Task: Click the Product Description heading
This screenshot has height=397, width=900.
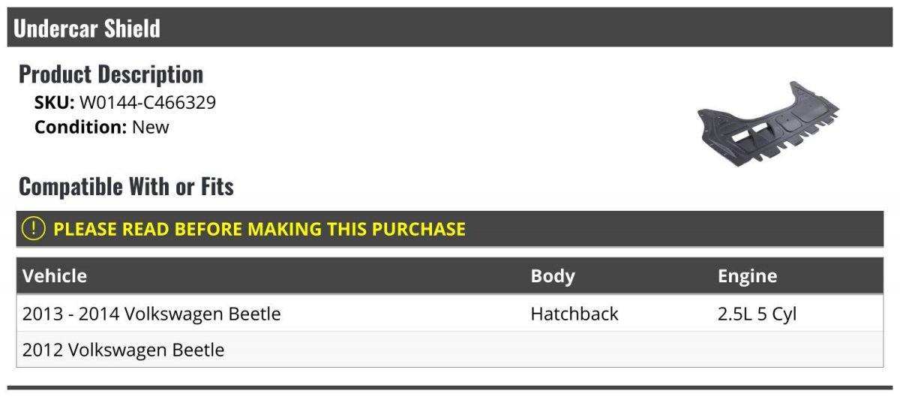Action: pyautogui.click(x=111, y=74)
